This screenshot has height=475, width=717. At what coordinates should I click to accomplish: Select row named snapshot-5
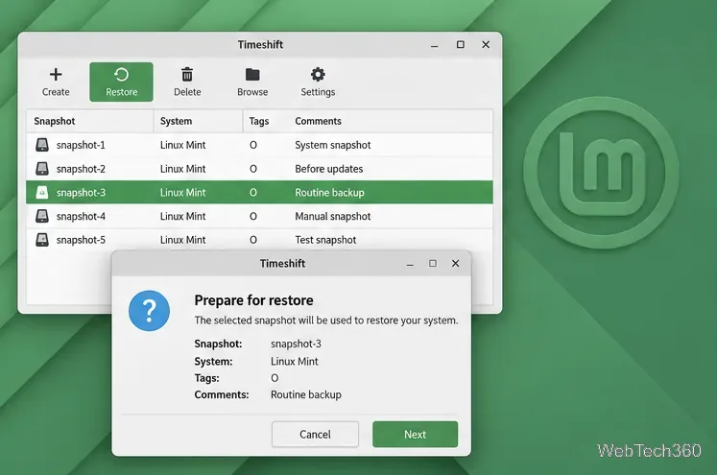click(x=259, y=240)
